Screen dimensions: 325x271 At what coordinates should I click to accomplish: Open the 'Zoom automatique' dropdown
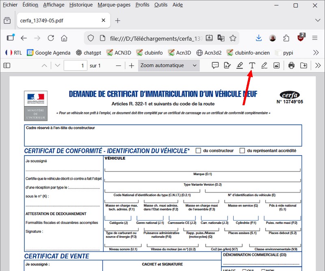pos(168,65)
